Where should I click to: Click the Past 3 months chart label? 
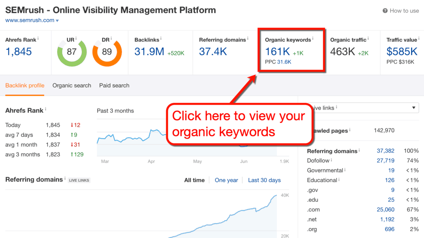[115, 111]
